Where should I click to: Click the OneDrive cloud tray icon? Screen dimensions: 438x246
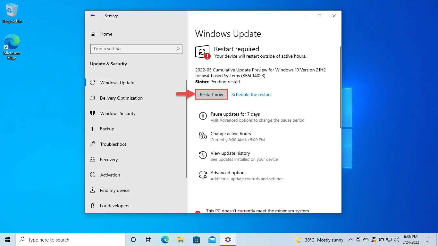click(366, 240)
